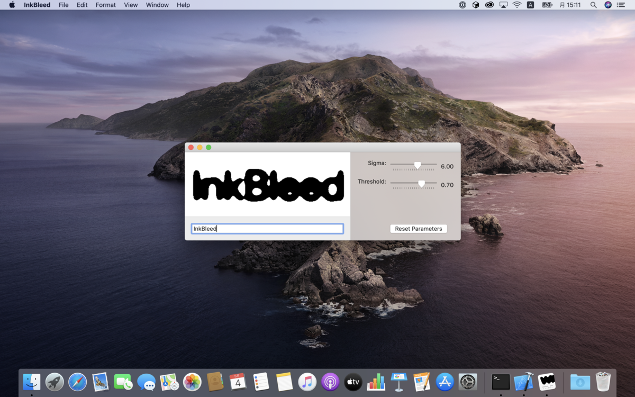Open purple Podcasts icon in Dock

pos(330,382)
